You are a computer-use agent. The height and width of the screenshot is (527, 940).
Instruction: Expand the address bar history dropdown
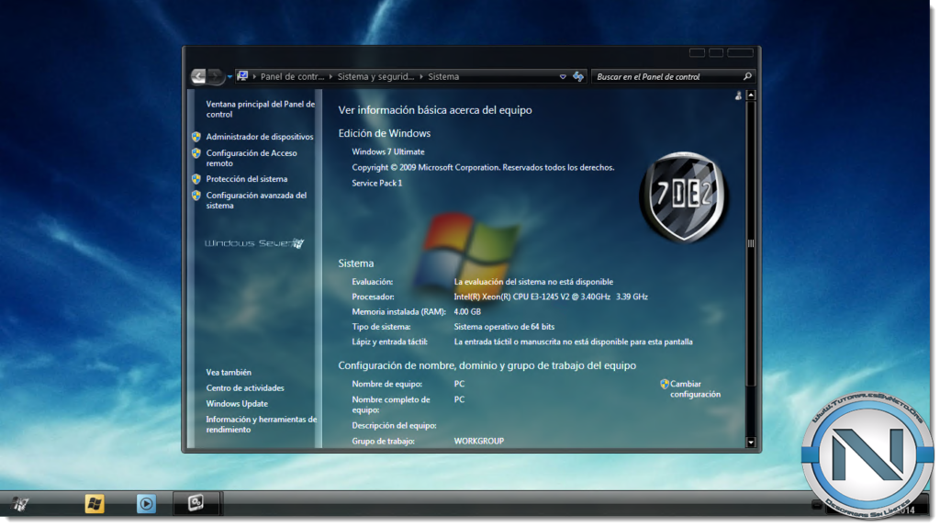(x=563, y=77)
